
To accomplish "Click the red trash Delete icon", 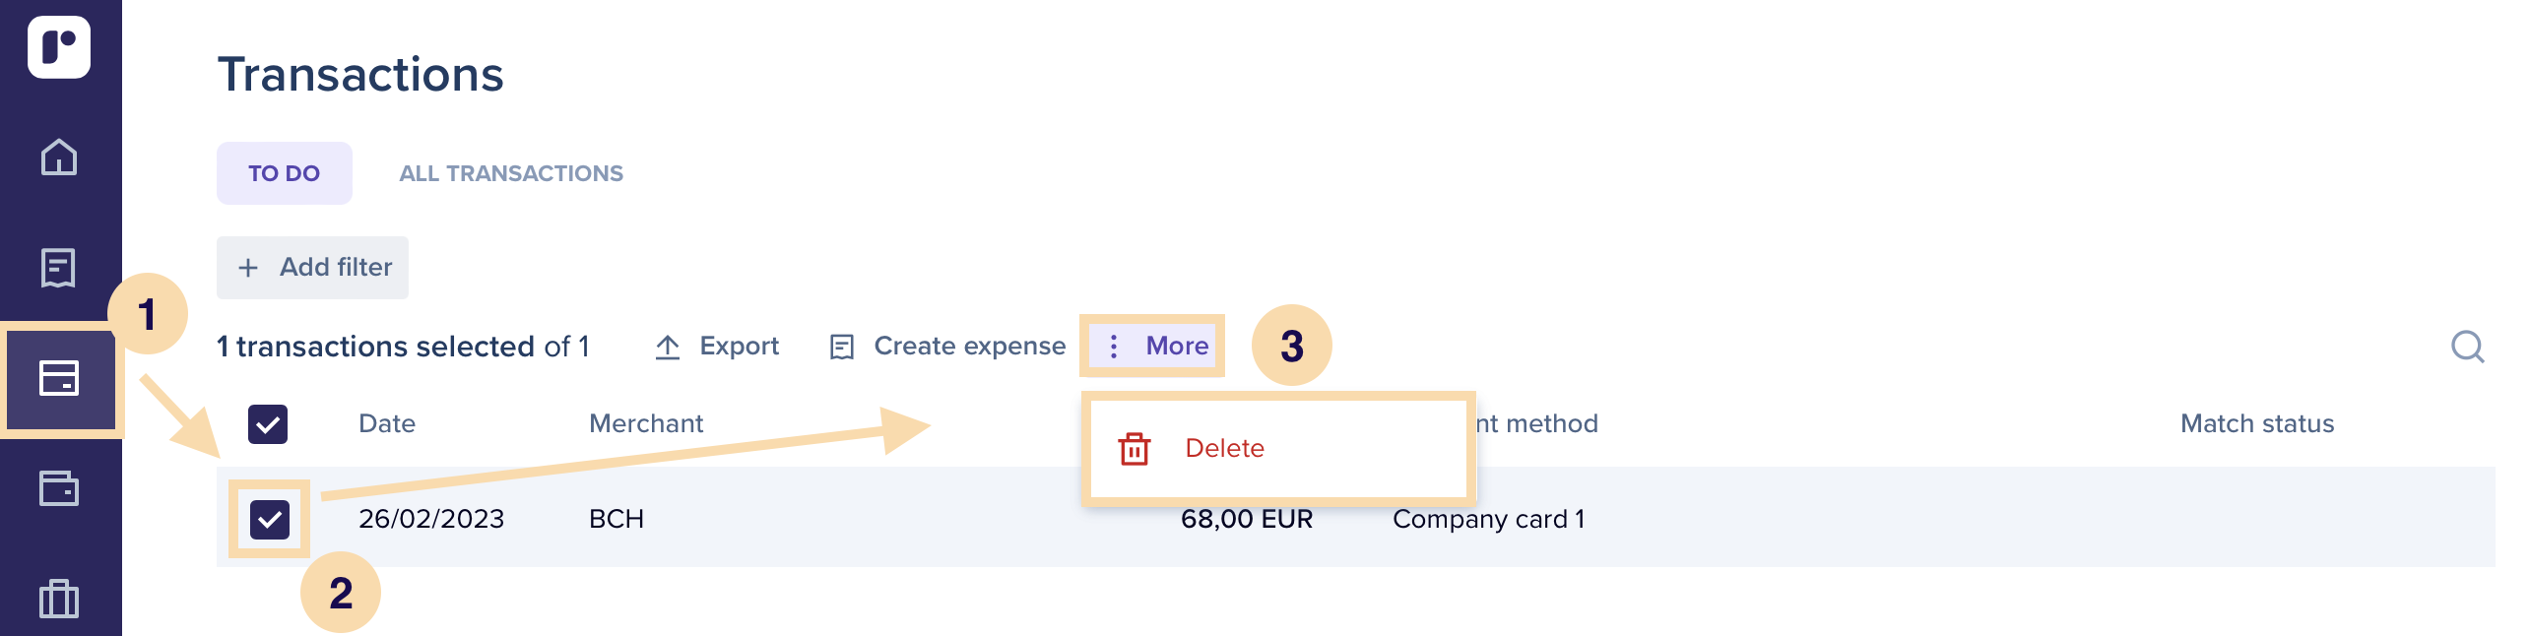I will click(1135, 448).
